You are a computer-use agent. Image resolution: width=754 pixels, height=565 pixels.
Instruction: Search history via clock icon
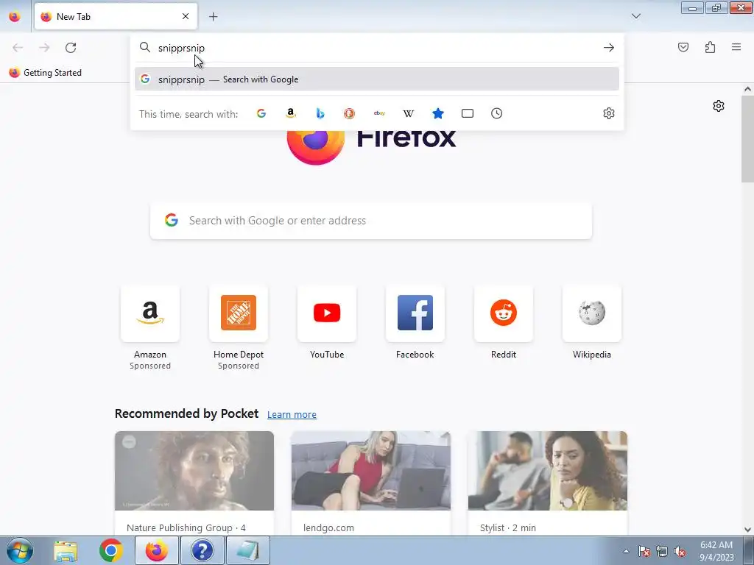497,113
